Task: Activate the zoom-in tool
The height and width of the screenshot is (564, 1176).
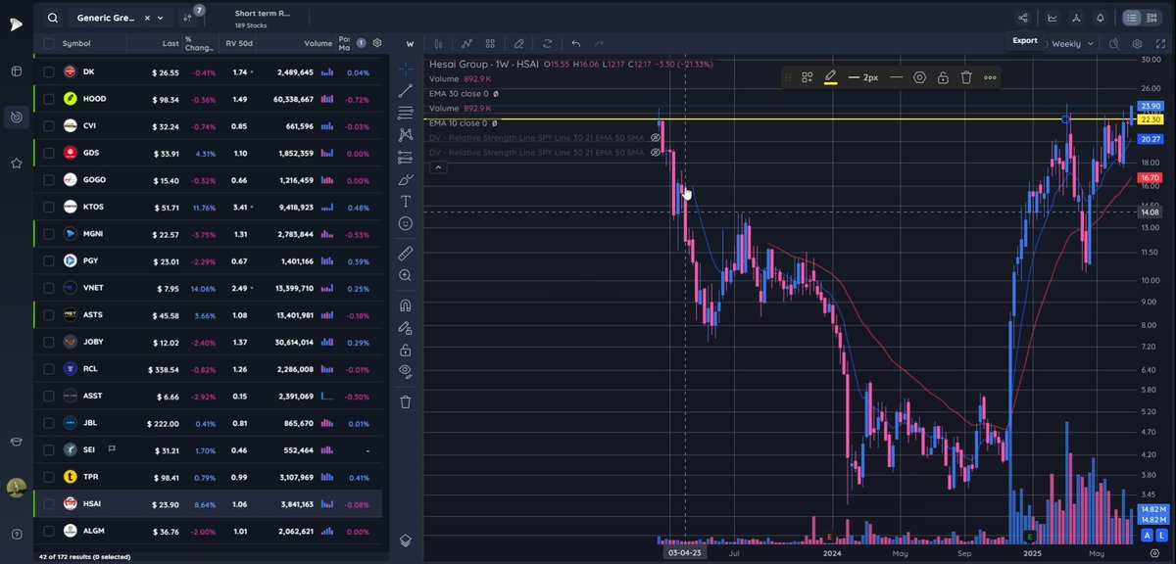Action: tap(406, 275)
